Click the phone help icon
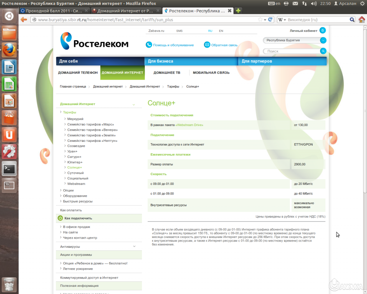This screenshot has width=367, height=294. click(149, 45)
